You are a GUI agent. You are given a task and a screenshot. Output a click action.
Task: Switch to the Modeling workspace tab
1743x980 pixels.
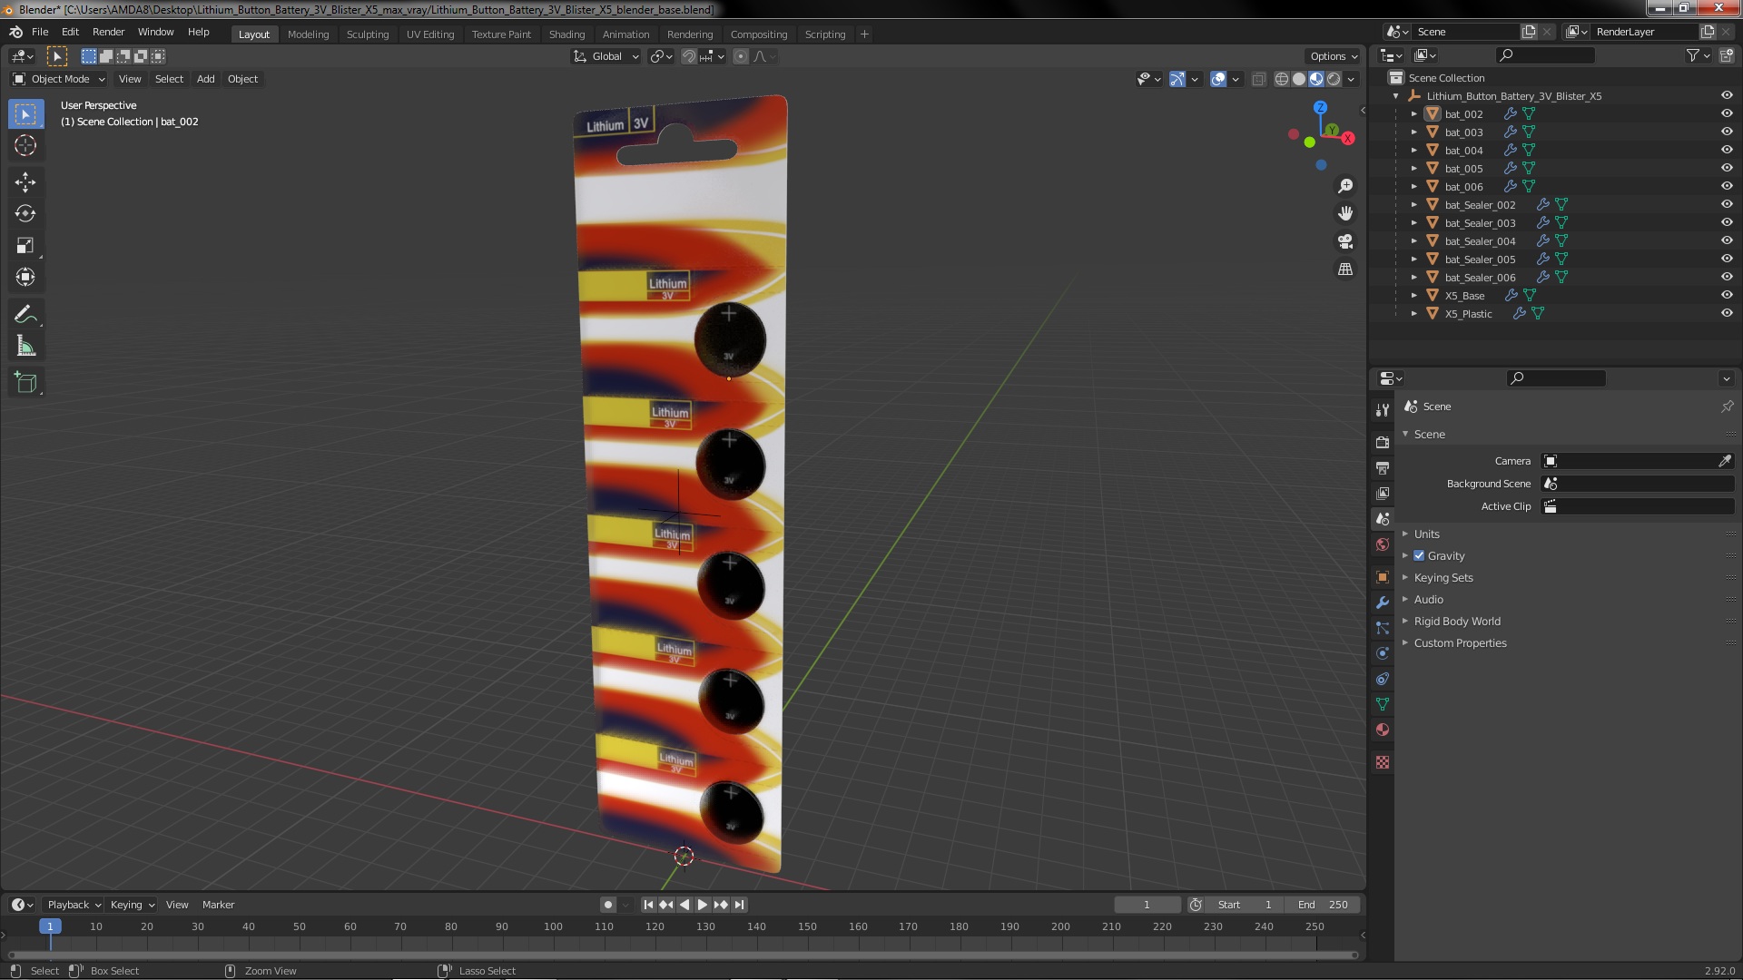(308, 34)
